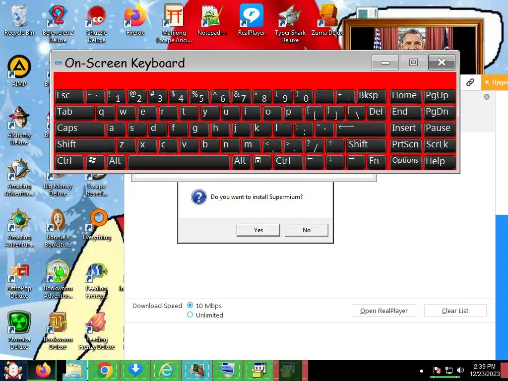Screen dimensions: 508x381
Task: Open Mahjong Escape Ancient shortcut
Action: (x=174, y=24)
